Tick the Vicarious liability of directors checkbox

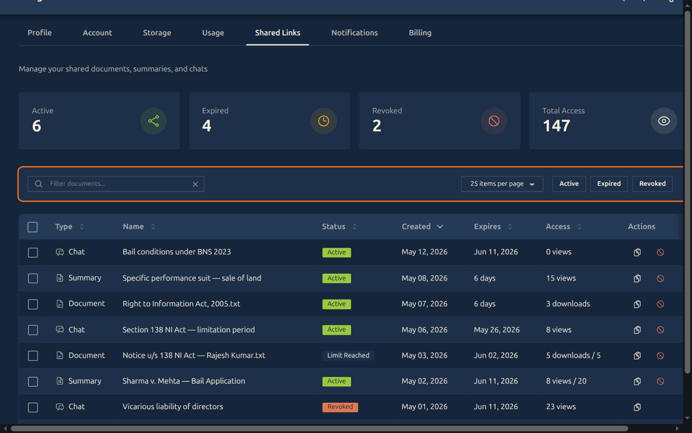click(x=33, y=407)
